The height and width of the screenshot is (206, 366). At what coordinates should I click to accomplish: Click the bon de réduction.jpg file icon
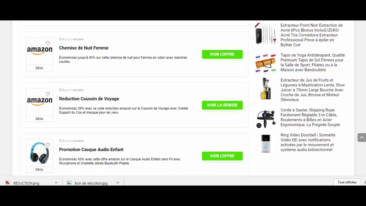(x=69, y=183)
